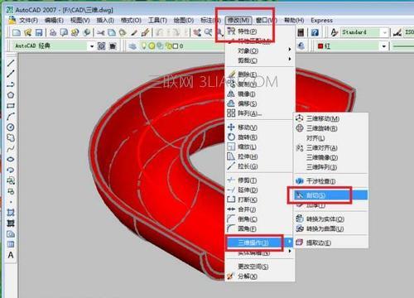Select the Line tool in draw toolbar
This screenshot has height=298, width=414.
(x=11, y=63)
